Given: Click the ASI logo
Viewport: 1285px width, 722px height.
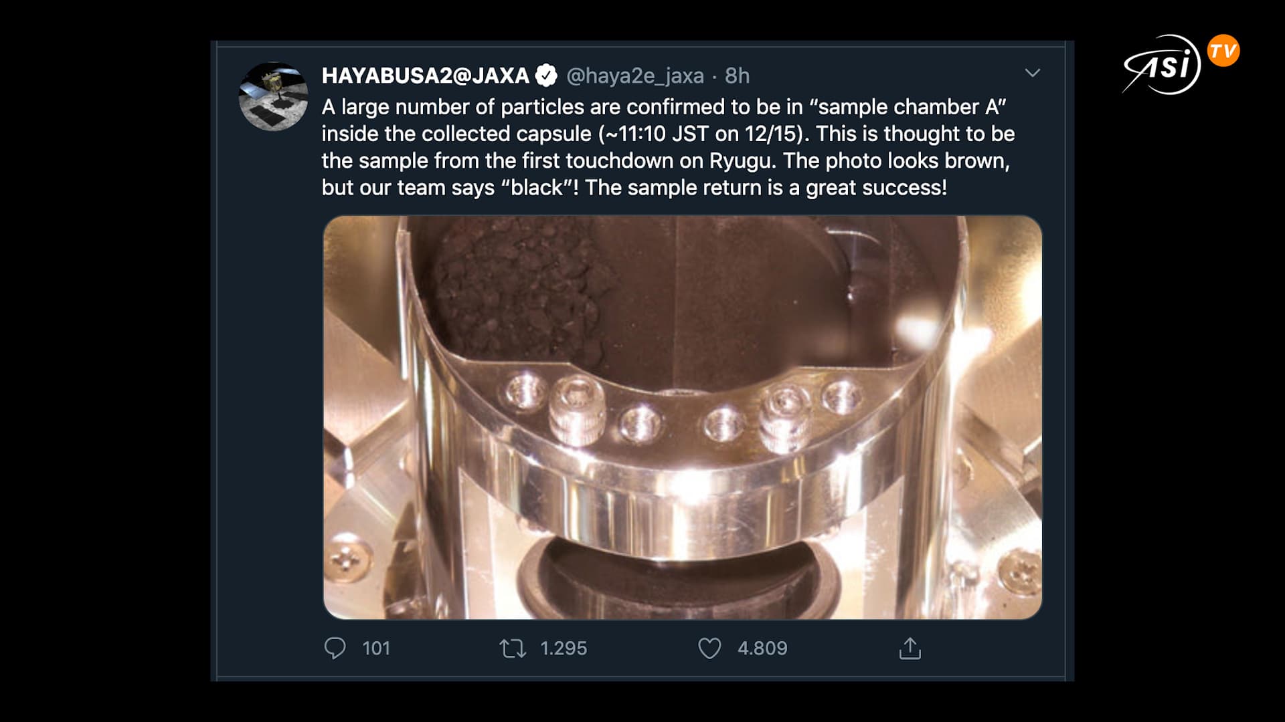Looking at the screenshot, I should point(1162,65).
